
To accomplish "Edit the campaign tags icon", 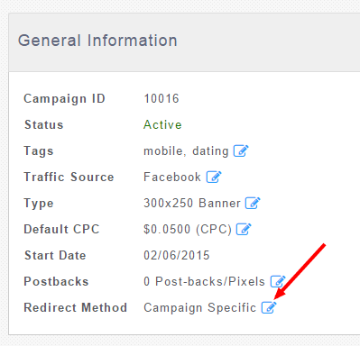I will (x=241, y=150).
